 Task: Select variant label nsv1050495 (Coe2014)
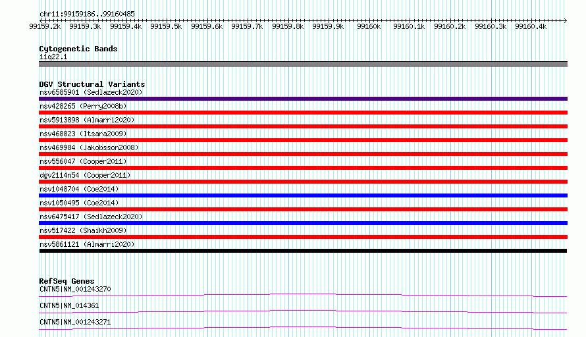point(79,203)
